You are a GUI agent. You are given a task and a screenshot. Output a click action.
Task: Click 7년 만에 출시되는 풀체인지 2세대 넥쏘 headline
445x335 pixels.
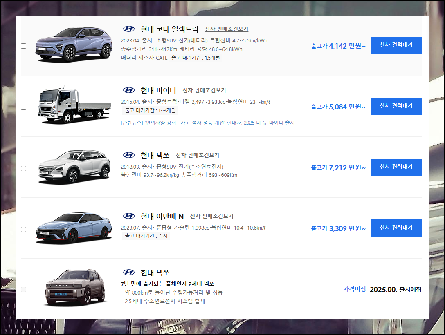tap(167, 284)
